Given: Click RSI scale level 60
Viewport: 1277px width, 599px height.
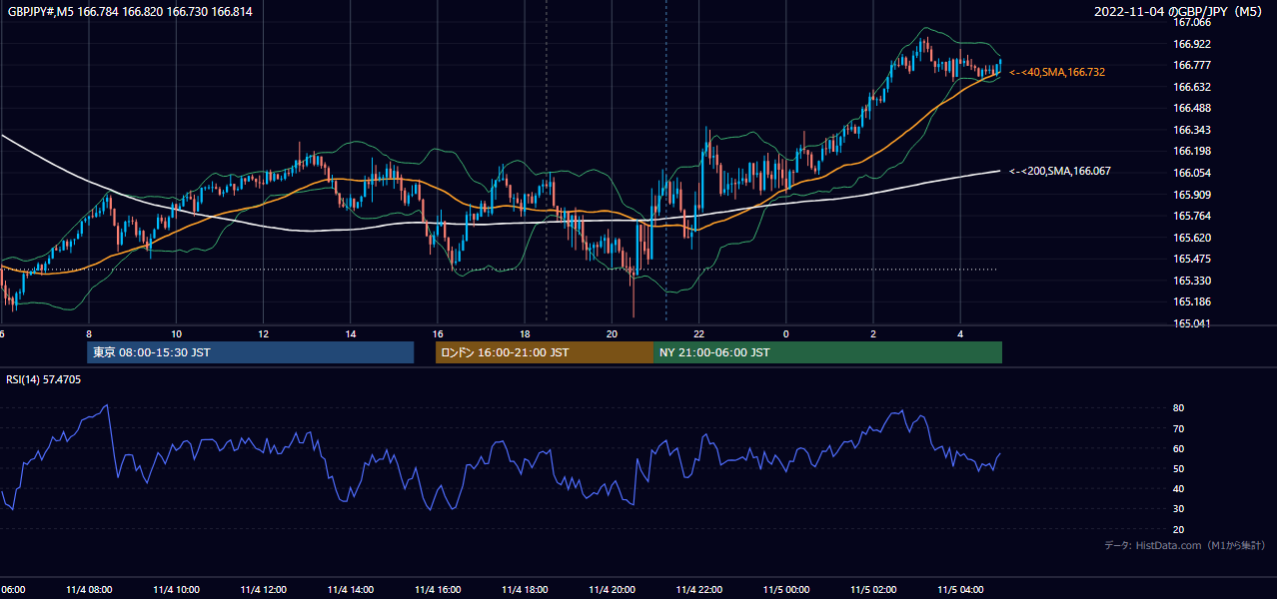Looking at the screenshot, I should (x=1179, y=448).
